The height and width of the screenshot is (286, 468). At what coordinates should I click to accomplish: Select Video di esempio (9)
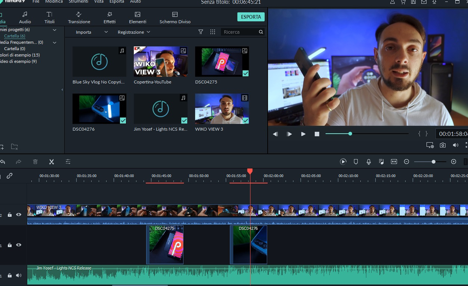(x=18, y=61)
